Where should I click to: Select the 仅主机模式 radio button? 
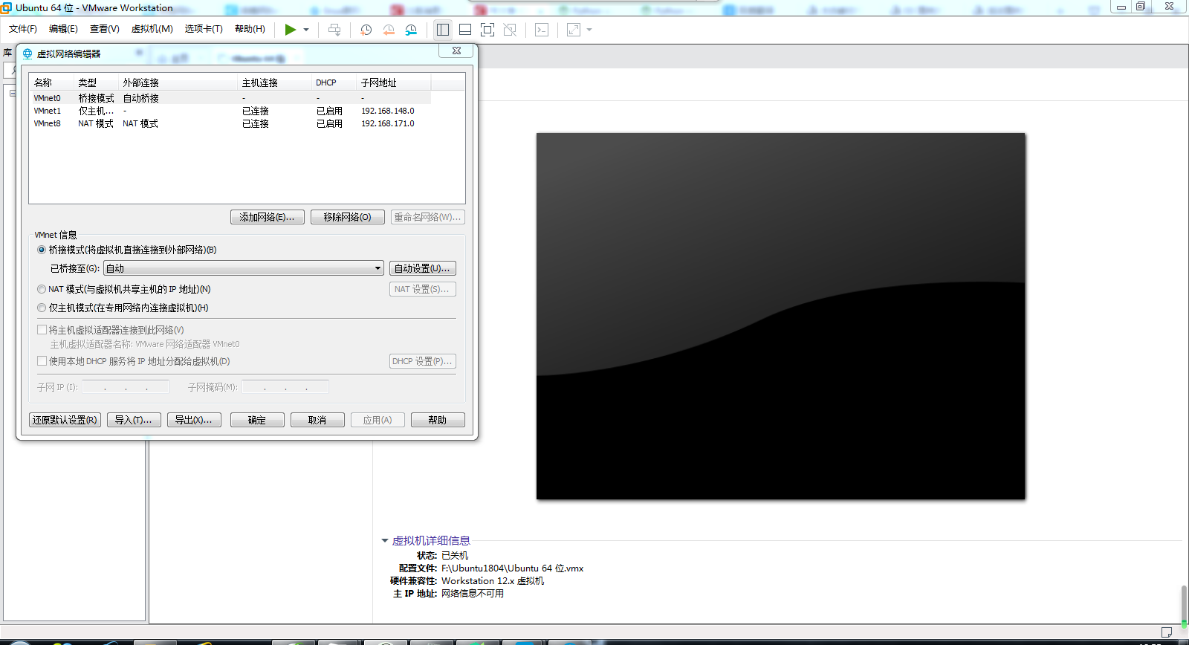pyautogui.click(x=42, y=308)
